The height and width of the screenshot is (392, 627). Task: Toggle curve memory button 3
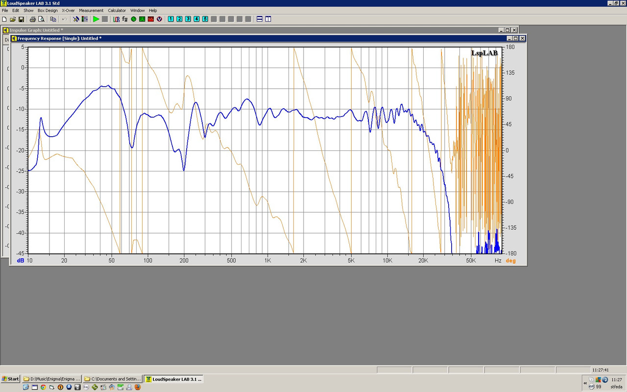tap(188, 19)
